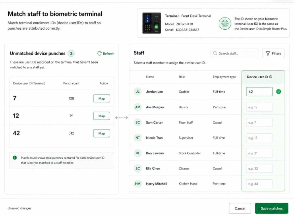Click the Unsaved changes status text
The height and width of the screenshot is (217, 294).
20,208
